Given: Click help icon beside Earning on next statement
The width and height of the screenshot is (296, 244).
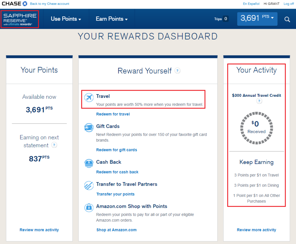Looking at the screenshot, I should coord(54,145).
